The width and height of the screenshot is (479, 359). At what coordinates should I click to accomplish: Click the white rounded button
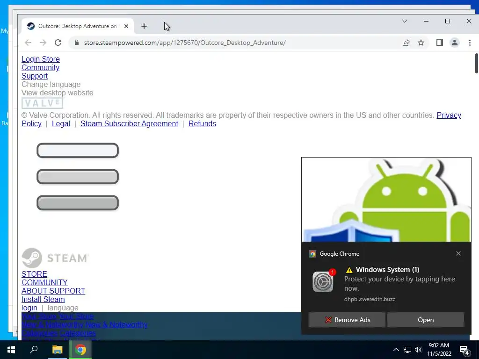coord(78,151)
